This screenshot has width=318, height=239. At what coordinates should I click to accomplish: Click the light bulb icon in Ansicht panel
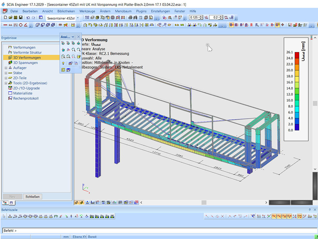pos(63,63)
